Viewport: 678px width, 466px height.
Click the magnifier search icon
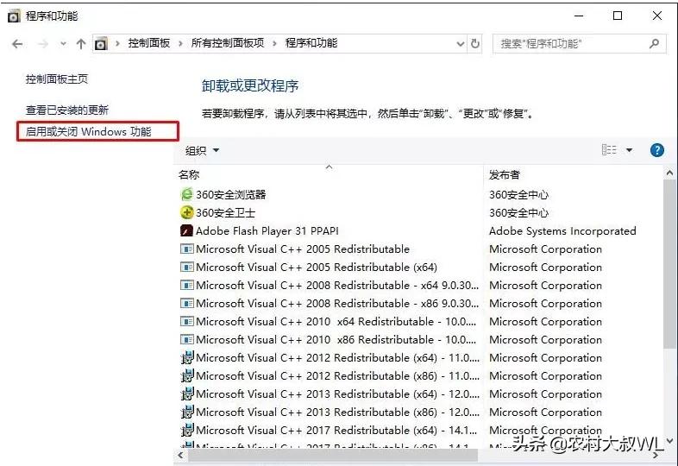coord(654,43)
